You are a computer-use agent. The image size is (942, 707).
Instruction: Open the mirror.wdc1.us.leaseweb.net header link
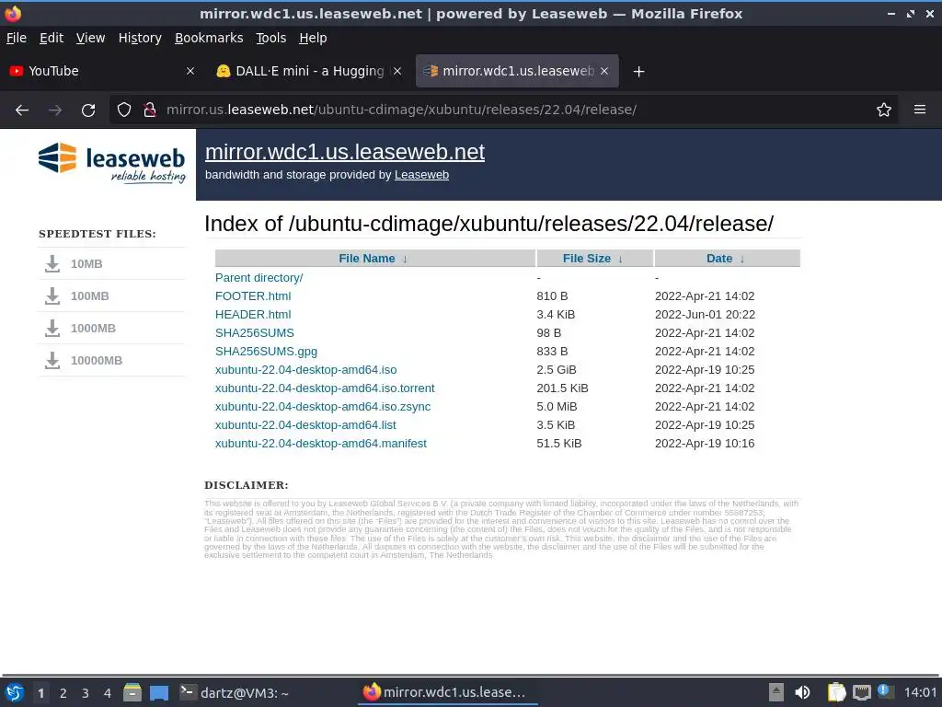(345, 152)
